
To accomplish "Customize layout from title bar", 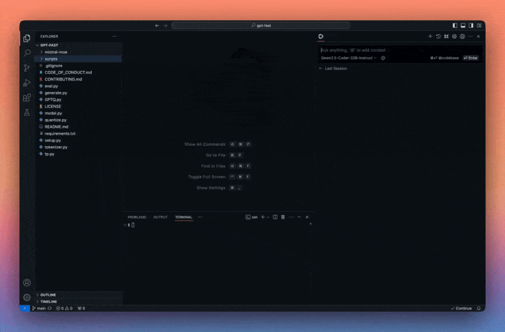I will 479,25.
